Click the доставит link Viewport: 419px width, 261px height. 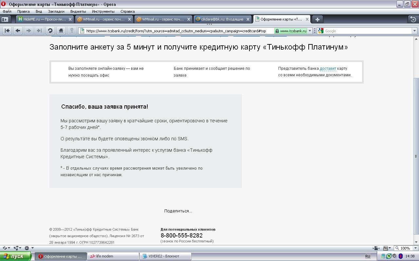pyautogui.click(x=328, y=69)
